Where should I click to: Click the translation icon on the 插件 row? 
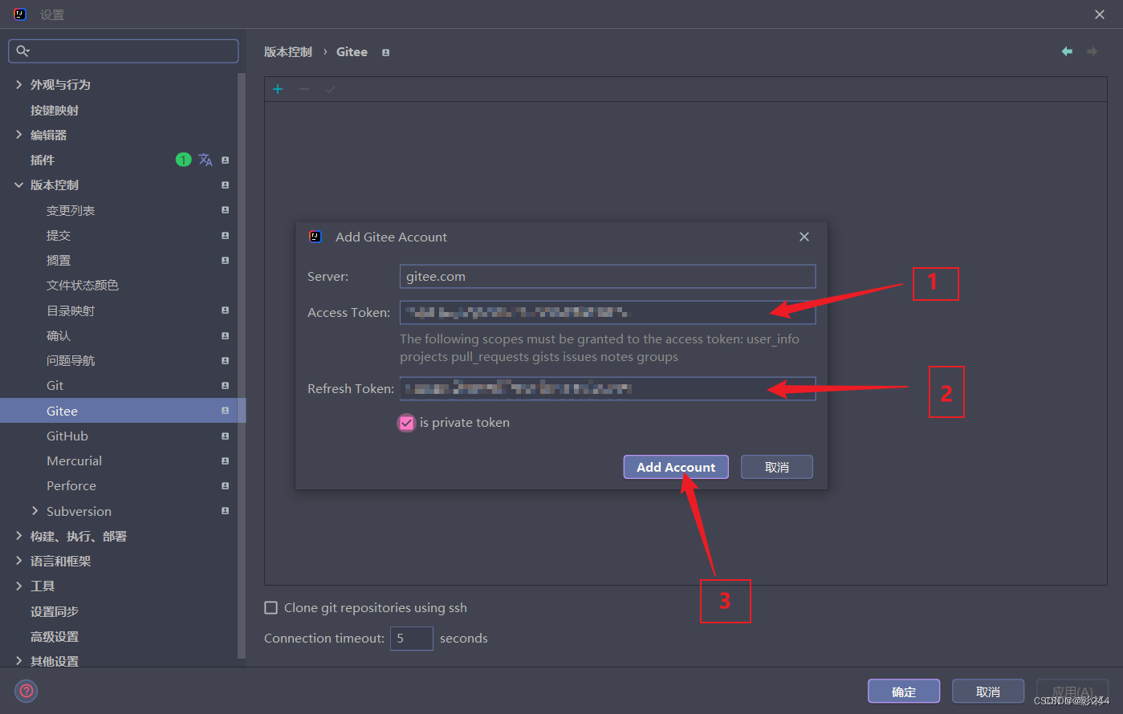[205, 160]
